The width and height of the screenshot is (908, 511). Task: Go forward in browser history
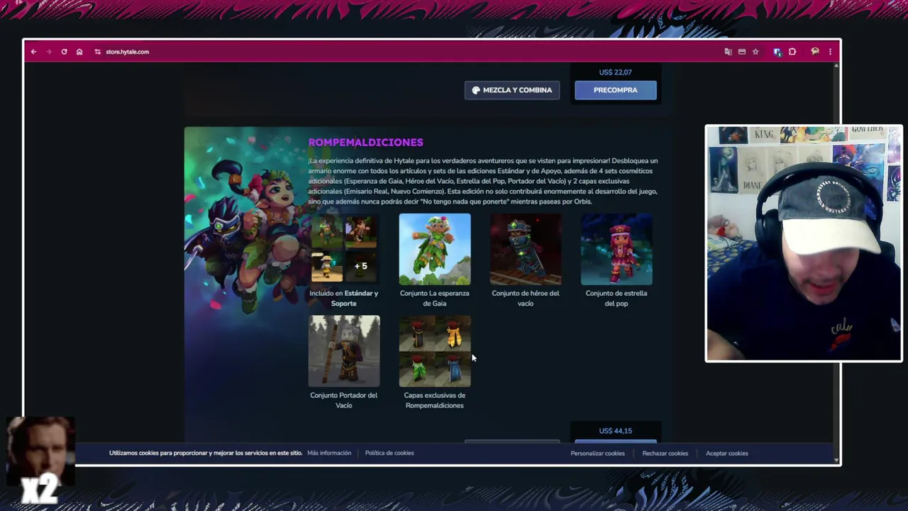click(49, 52)
